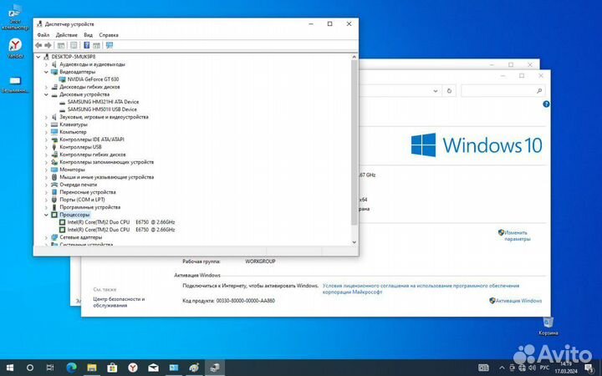Collapse the Процессоры category
The image size is (602, 376).
click(x=47, y=215)
